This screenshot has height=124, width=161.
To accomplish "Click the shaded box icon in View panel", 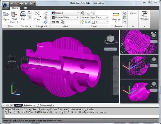I will coord(58,22).
